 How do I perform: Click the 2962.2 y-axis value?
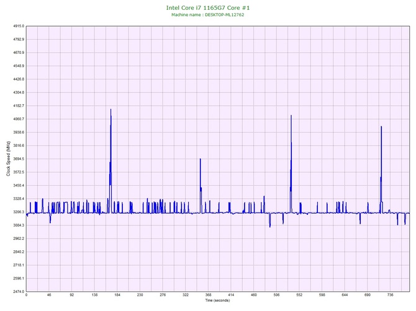[19, 239]
